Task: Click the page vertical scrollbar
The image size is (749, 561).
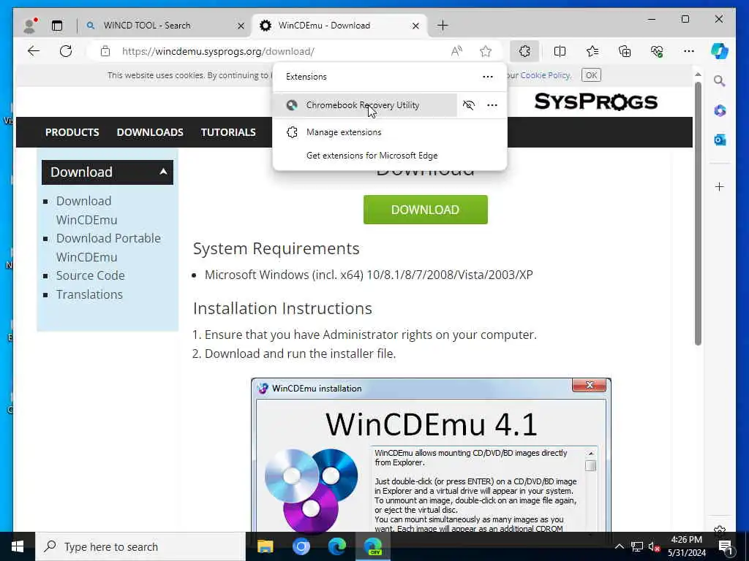Action: 698,213
